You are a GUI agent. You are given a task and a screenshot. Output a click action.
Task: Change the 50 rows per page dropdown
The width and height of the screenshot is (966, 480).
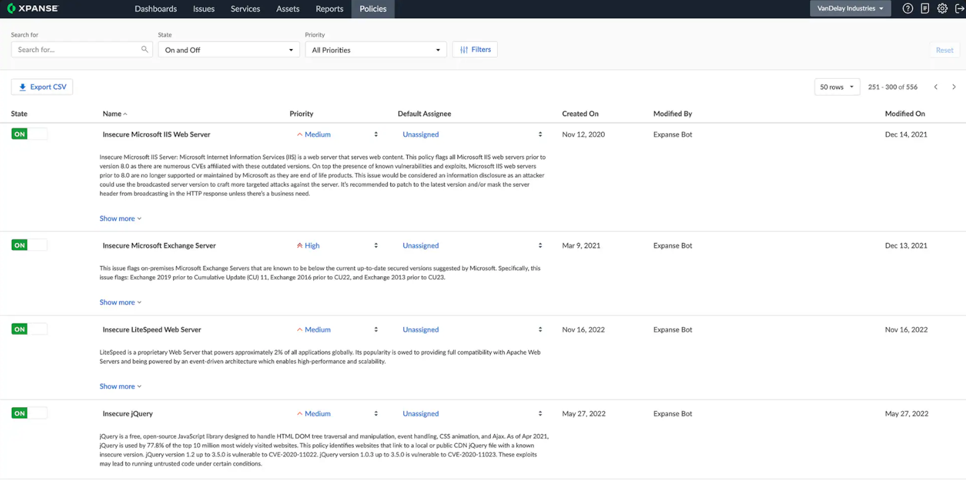click(836, 87)
